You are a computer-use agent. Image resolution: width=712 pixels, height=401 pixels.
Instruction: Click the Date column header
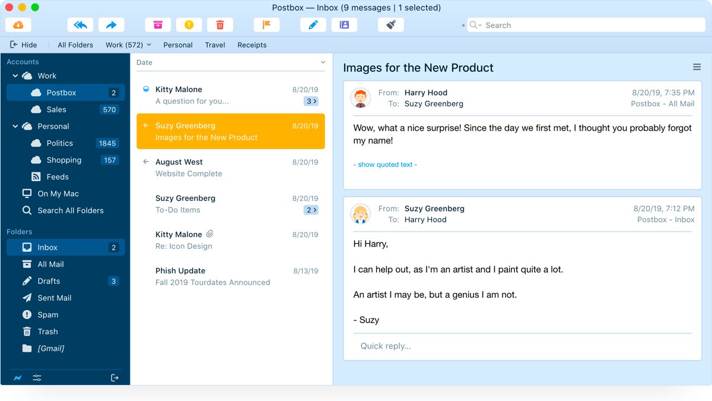click(144, 62)
